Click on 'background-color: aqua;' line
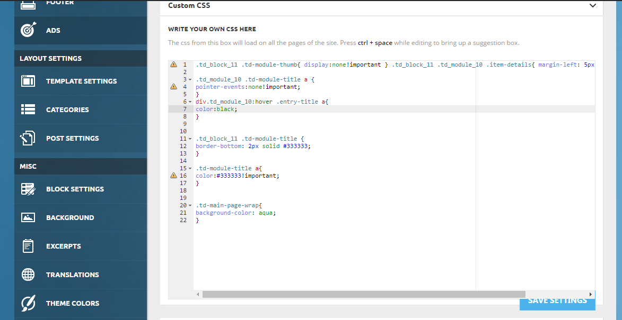The width and height of the screenshot is (622, 320). tap(235, 213)
